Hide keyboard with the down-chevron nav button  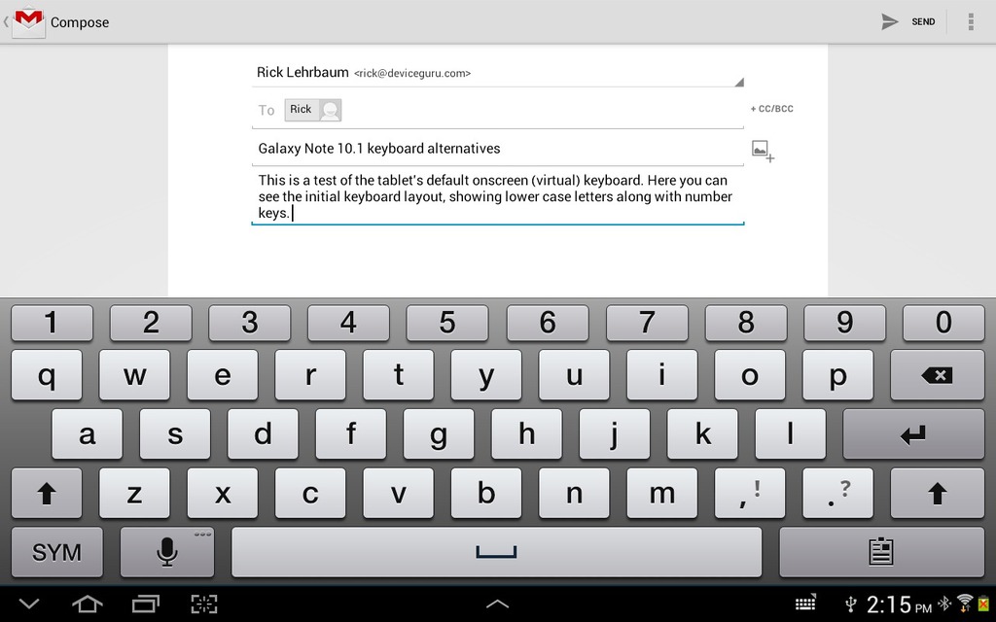pos(28,604)
